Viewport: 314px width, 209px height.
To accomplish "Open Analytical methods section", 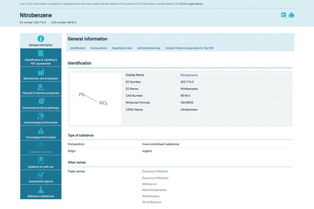I will 41,148.
